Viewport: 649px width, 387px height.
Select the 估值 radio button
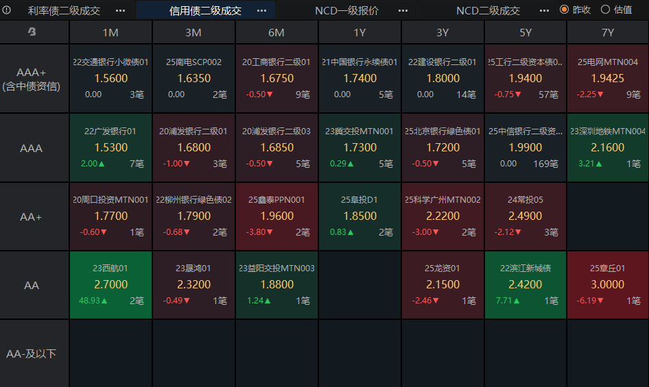tap(605, 10)
